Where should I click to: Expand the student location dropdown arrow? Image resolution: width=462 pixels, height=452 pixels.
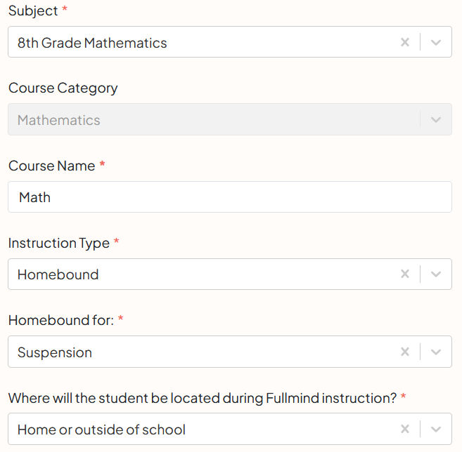pos(436,429)
